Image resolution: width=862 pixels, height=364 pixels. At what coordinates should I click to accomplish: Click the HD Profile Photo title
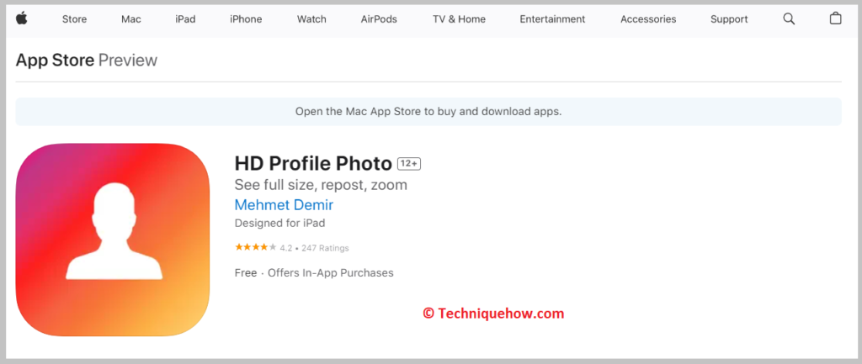[313, 163]
